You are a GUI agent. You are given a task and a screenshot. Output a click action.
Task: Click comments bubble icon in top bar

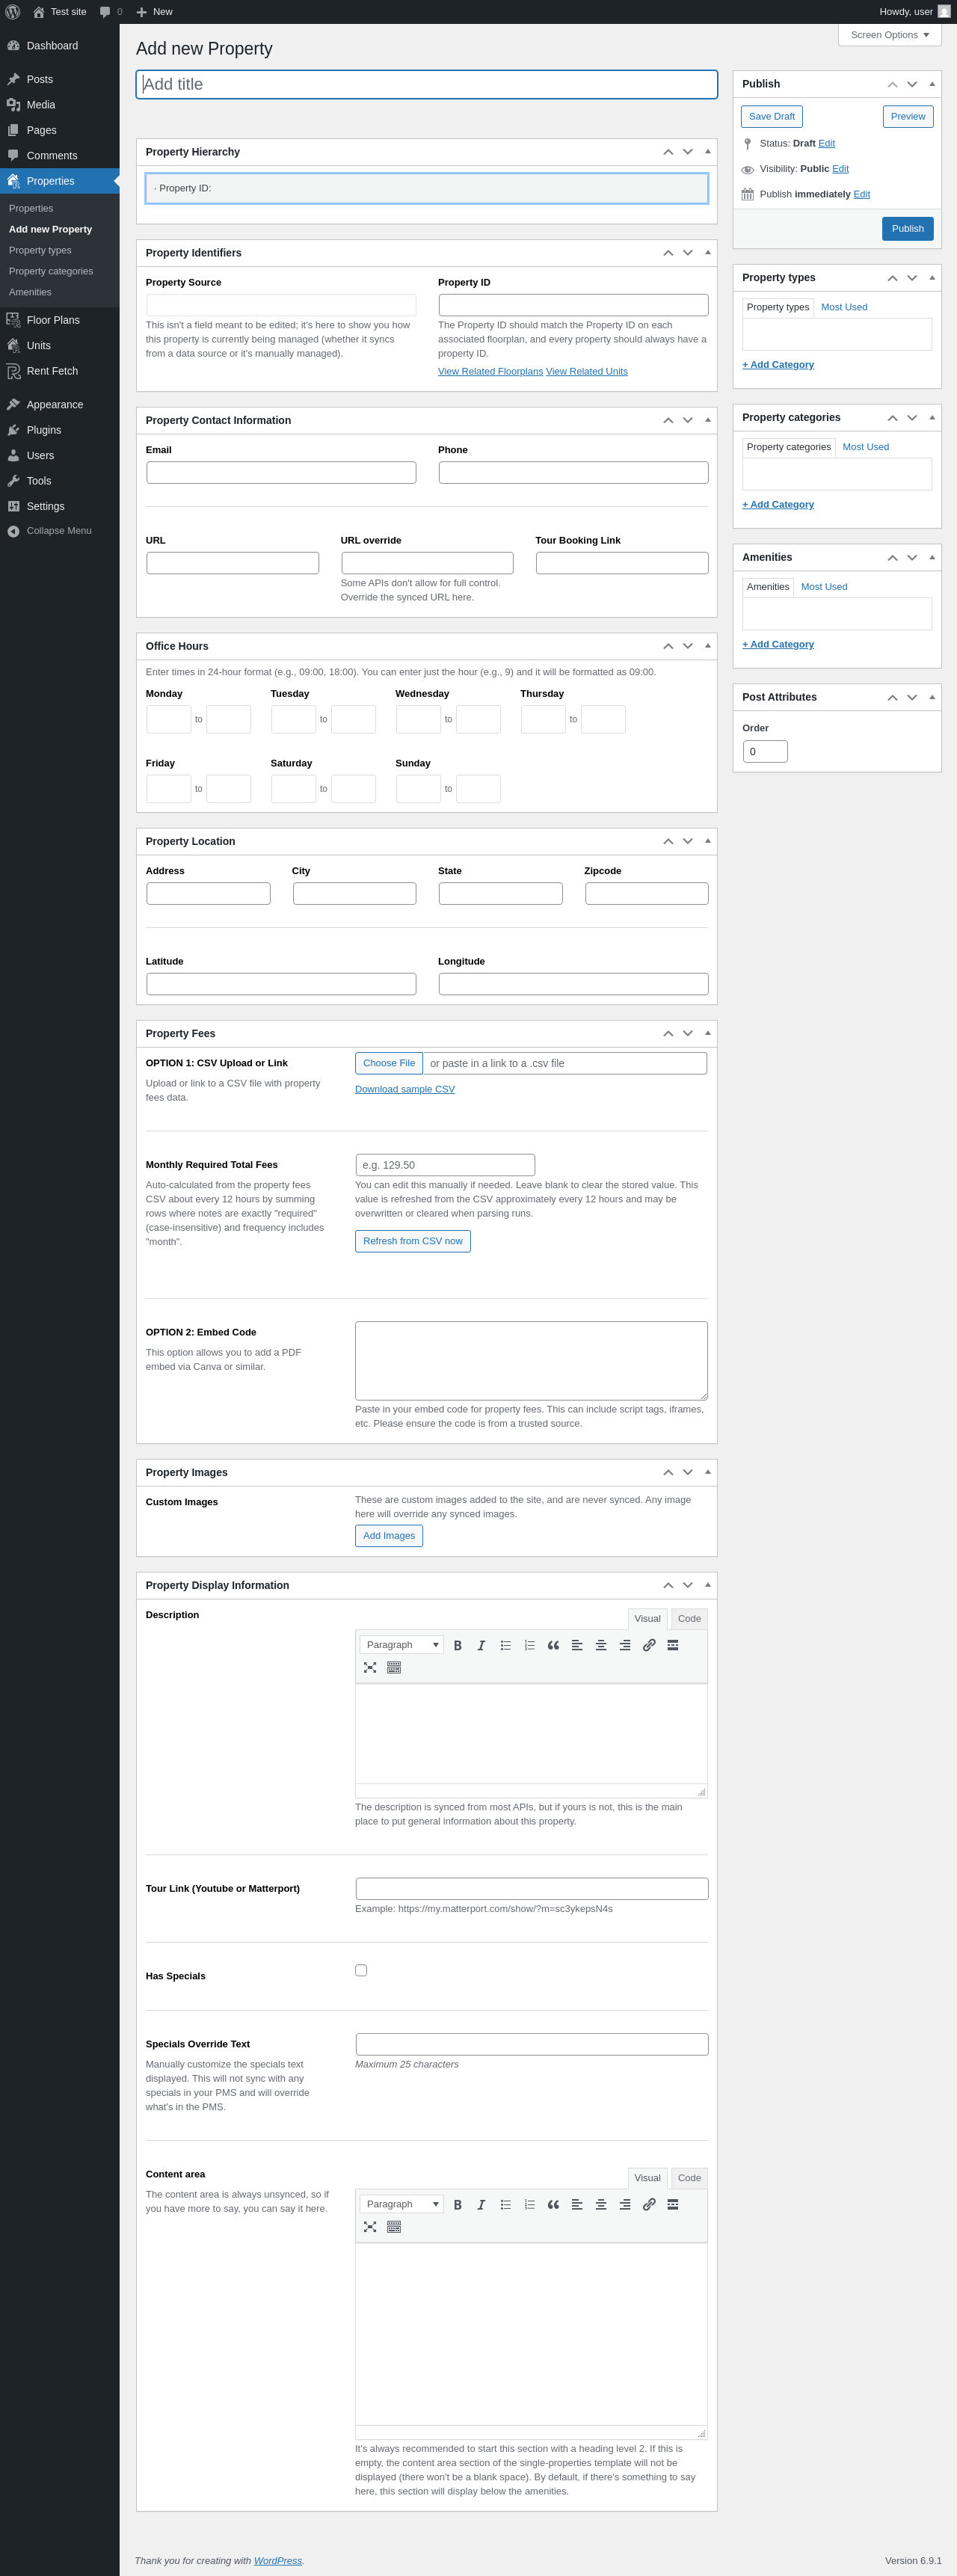tap(105, 12)
